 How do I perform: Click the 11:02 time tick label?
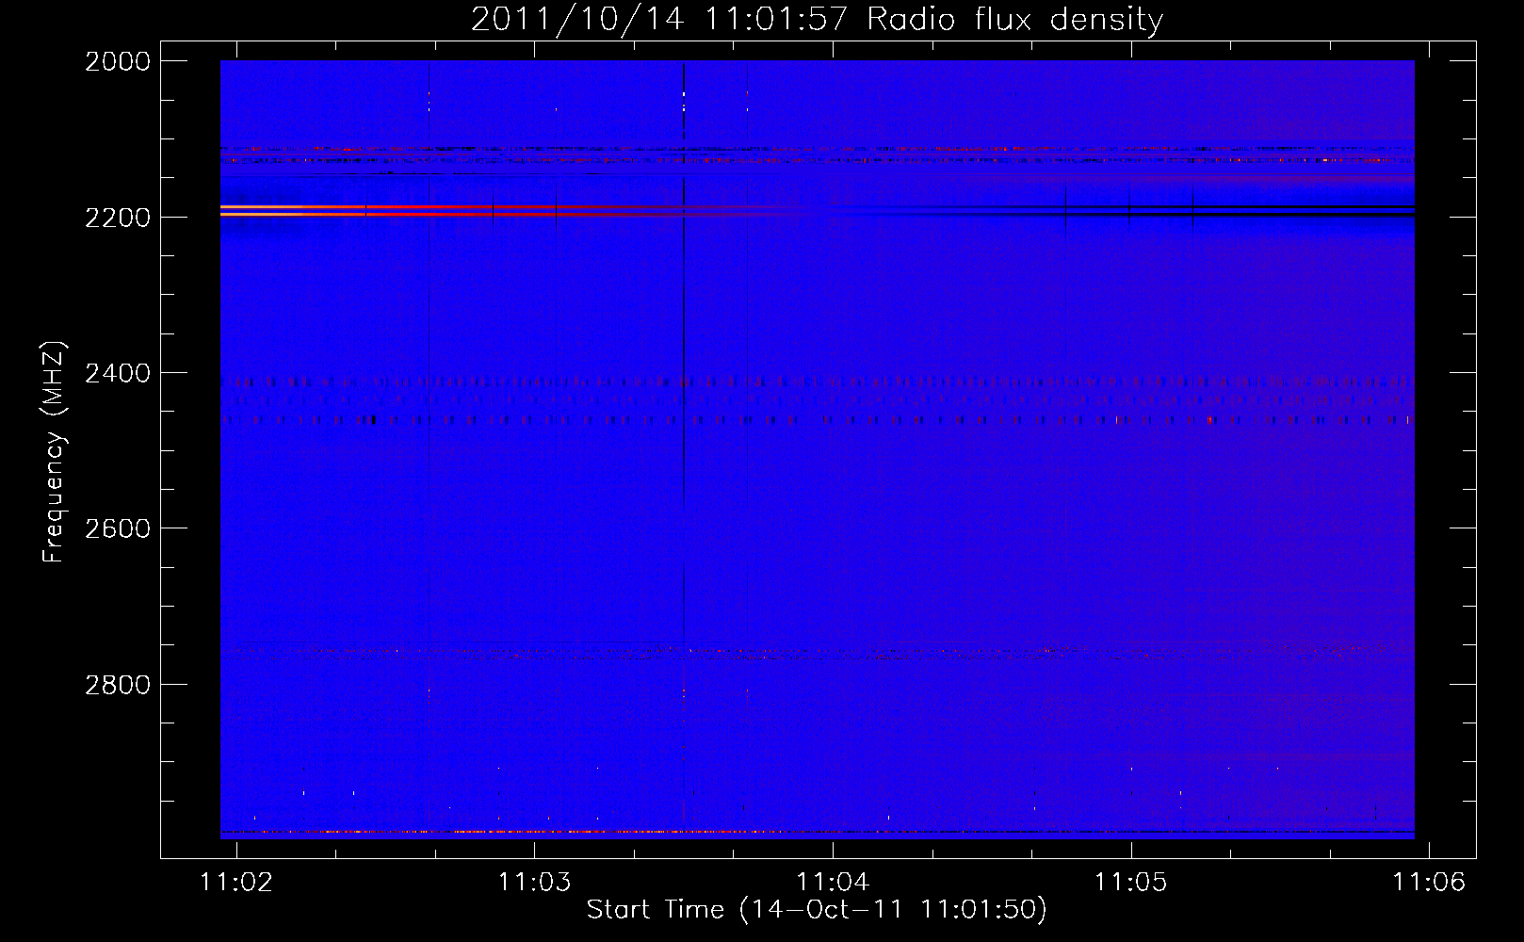click(236, 882)
